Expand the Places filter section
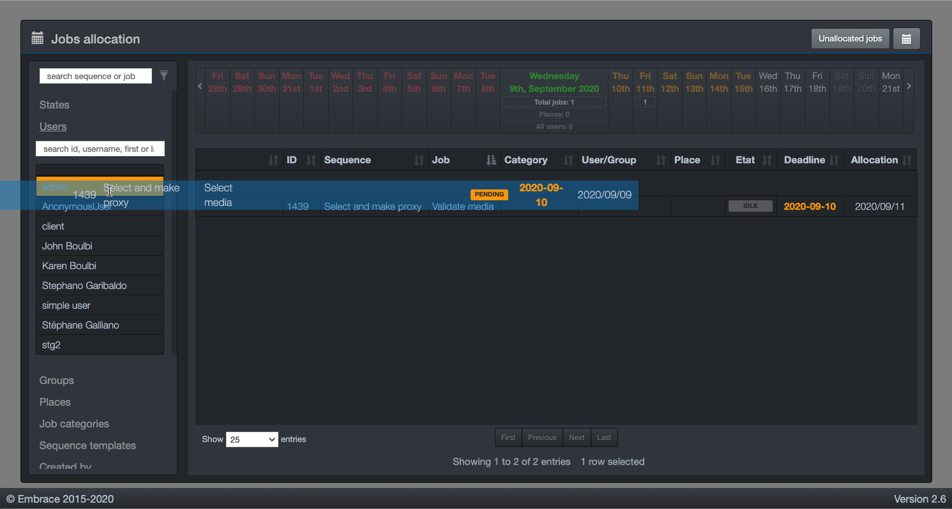This screenshot has width=952, height=509. 55,402
